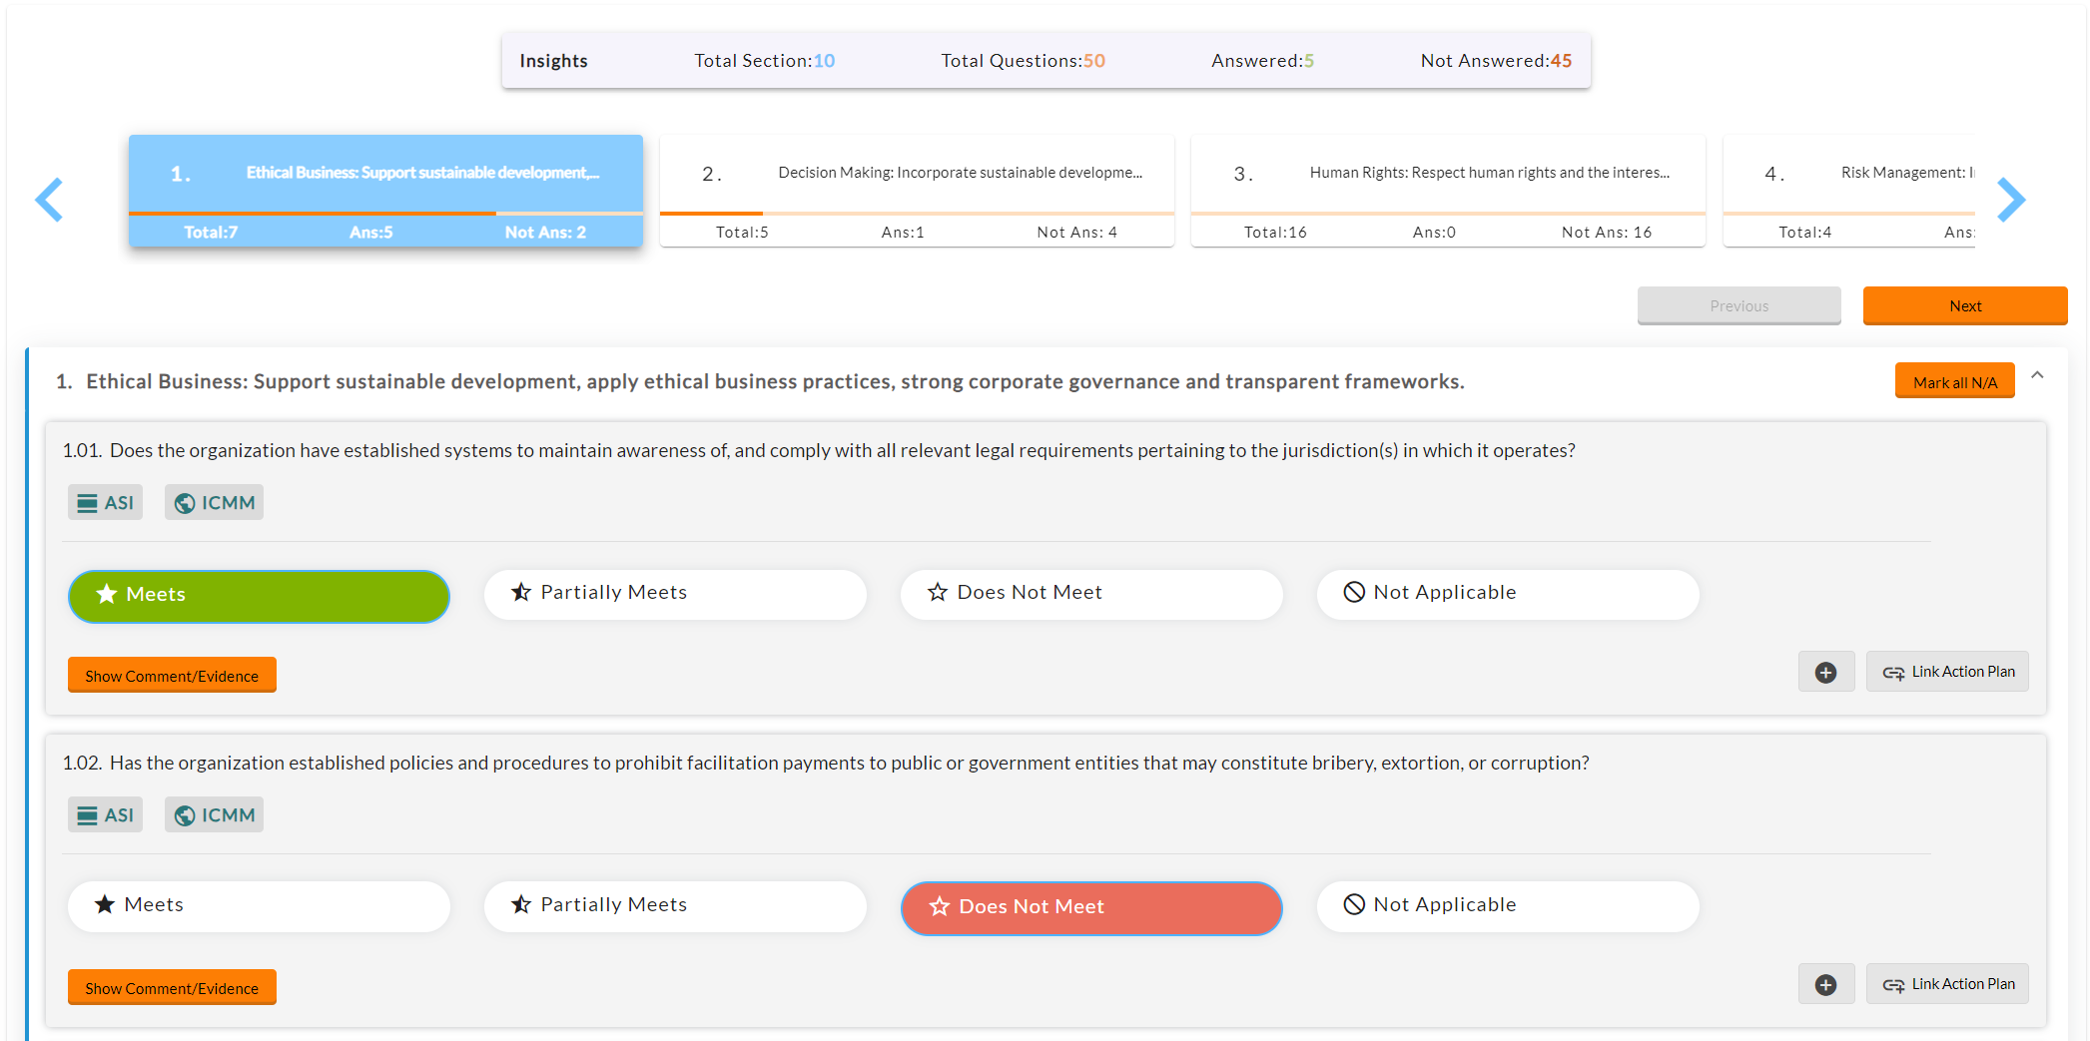This screenshot has width=2090, height=1041.
Task: Select Not Applicable for question 1.02
Action: pyautogui.click(x=1508, y=906)
